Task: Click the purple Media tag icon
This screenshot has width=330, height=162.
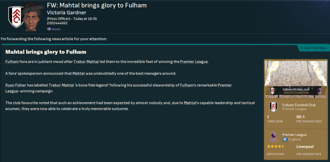Action: coord(49,29)
